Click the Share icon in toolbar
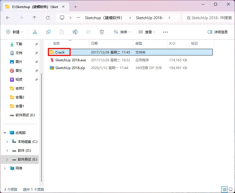 pos(88,32)
